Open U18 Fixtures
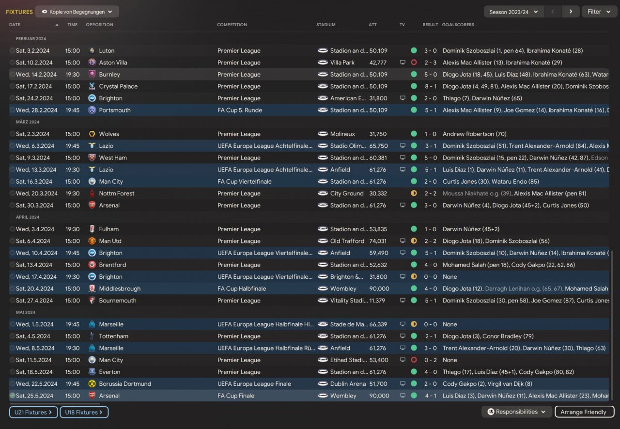Viewport: 620px width, 429px height. coord(84,412)
